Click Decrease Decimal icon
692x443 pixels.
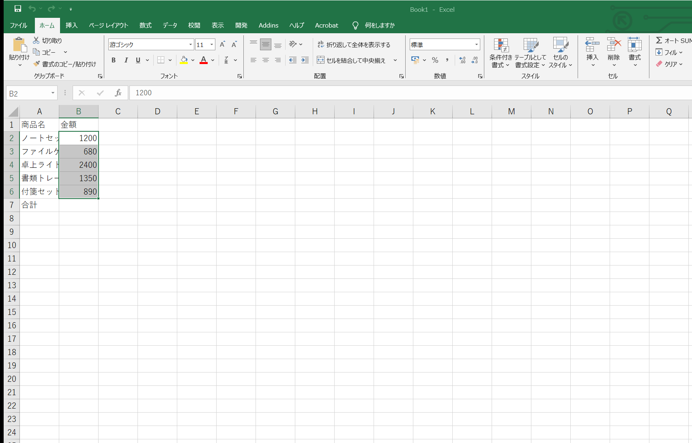pos(475,60)
